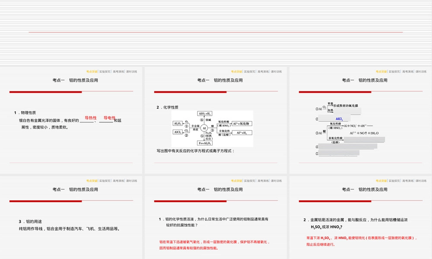
Task: Click the heading 1．物理性质
Action: click(25, 113)
